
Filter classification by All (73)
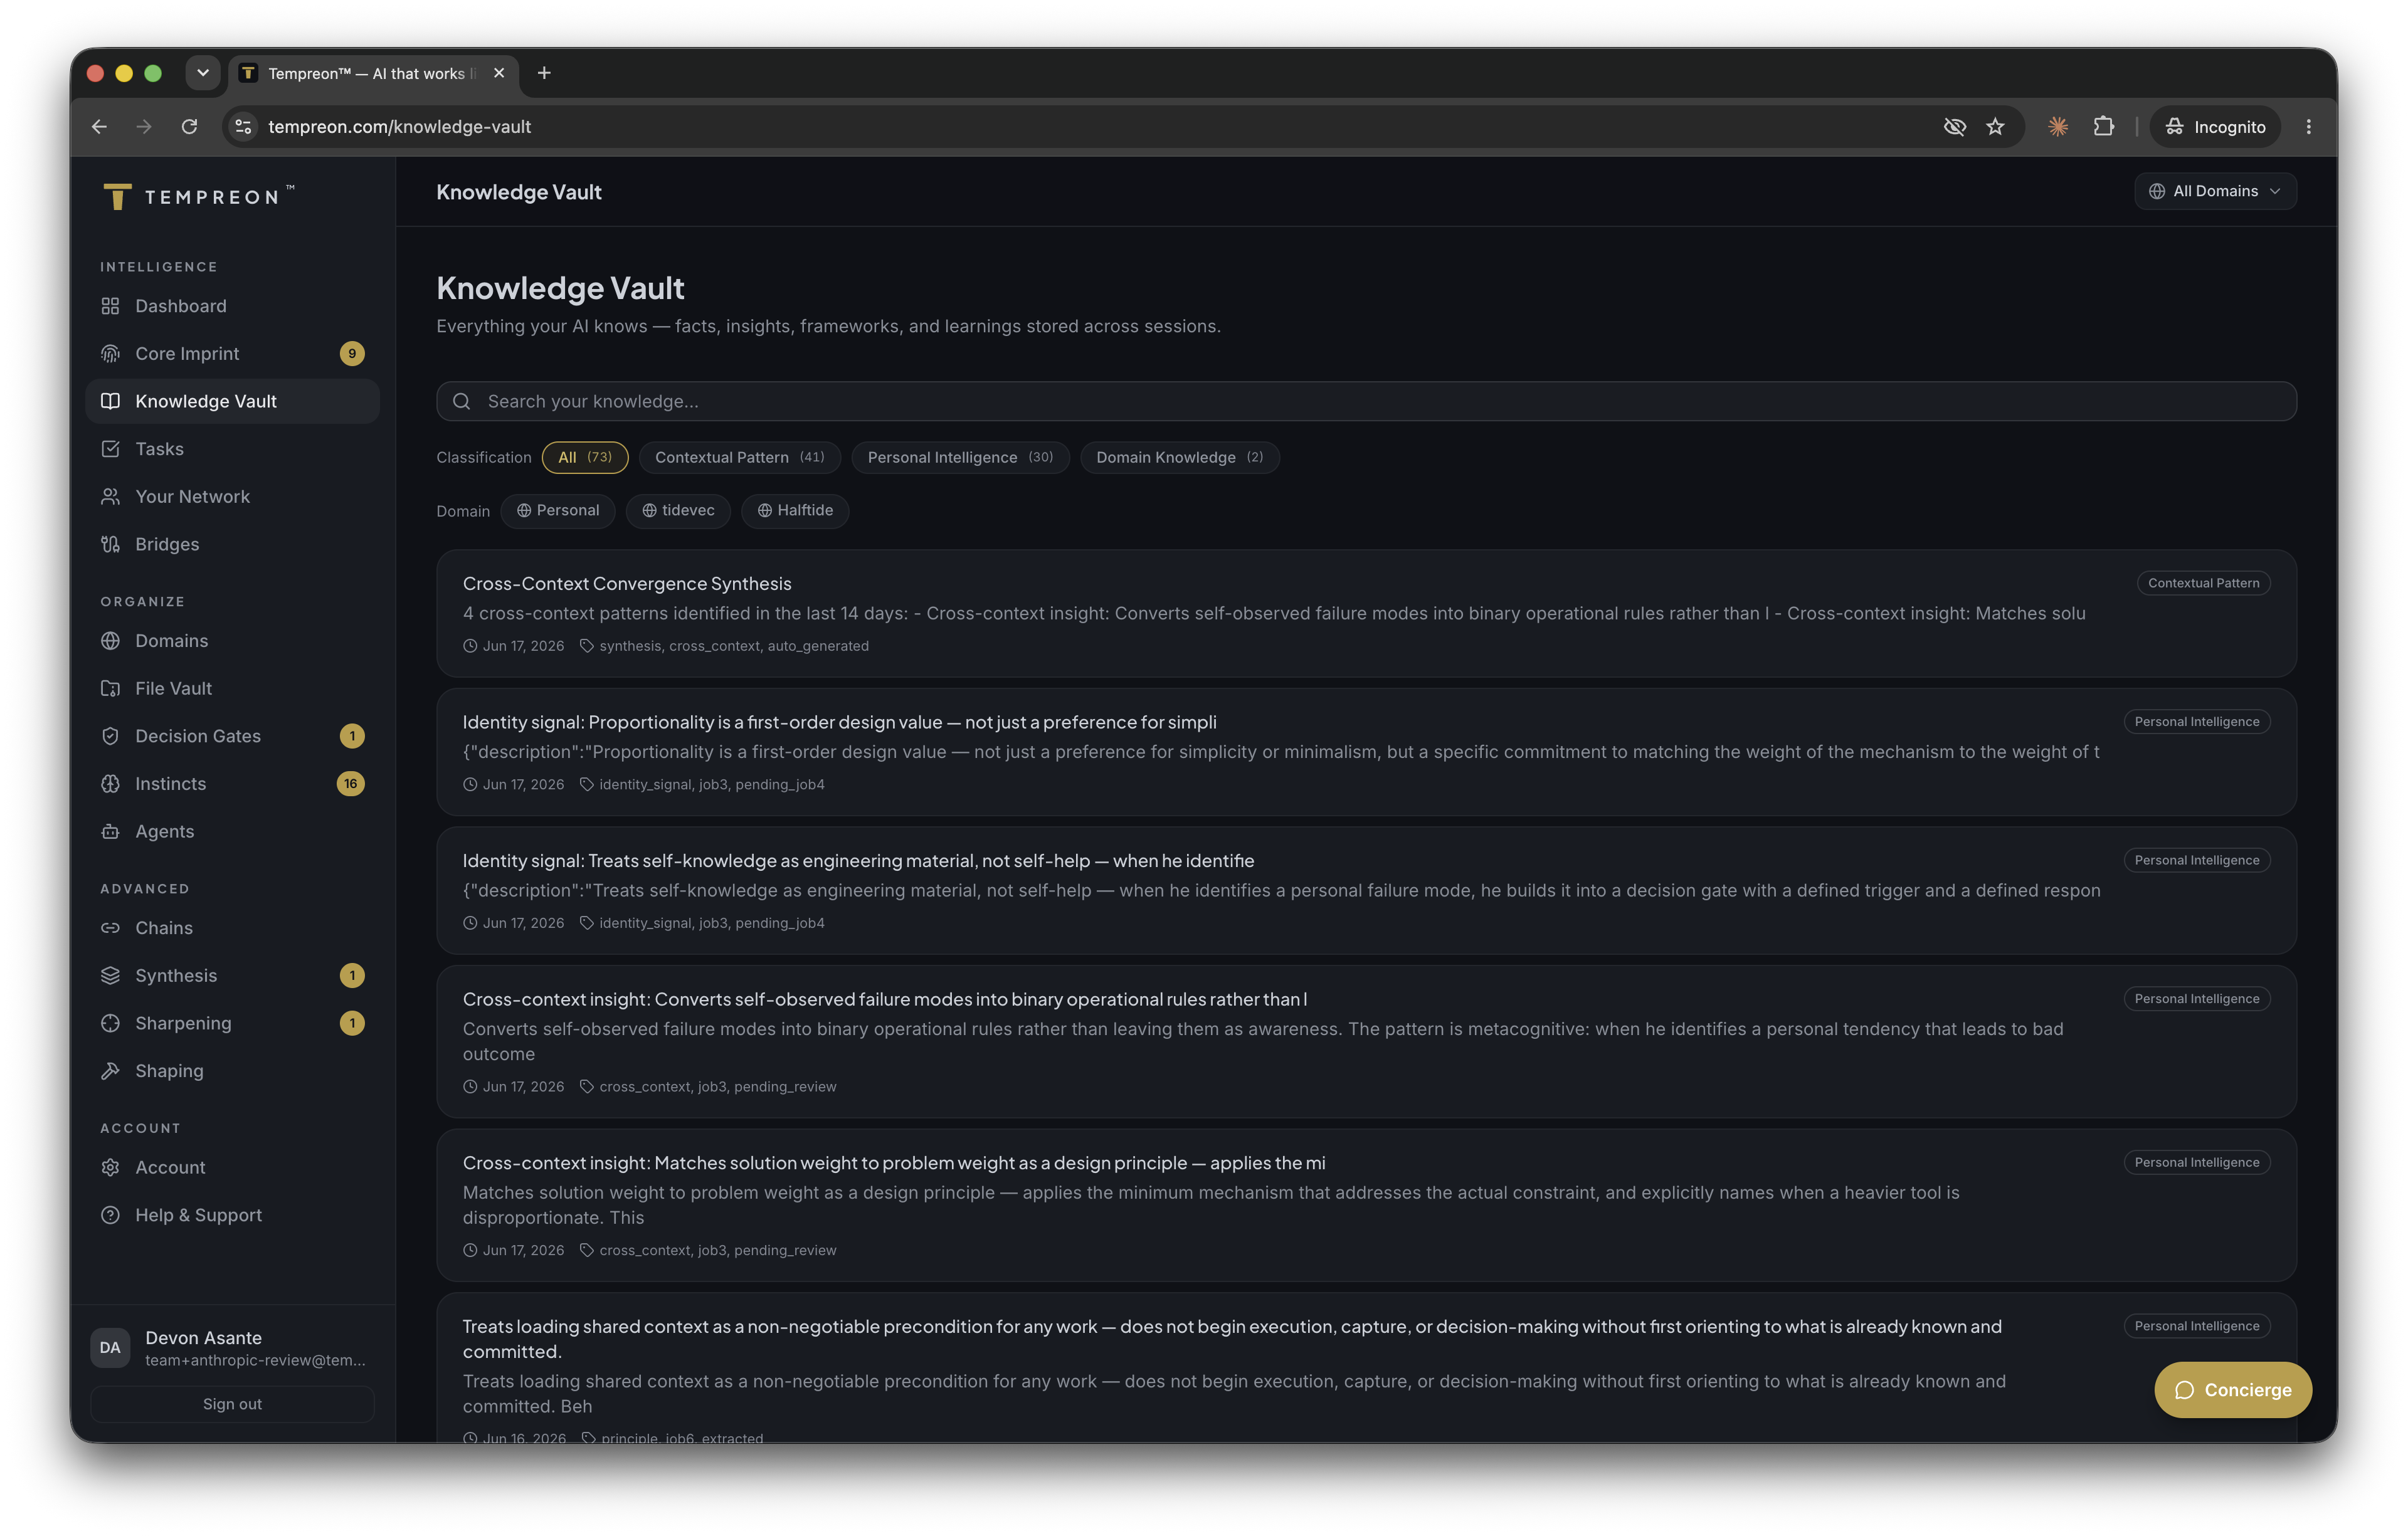pyautogui.click(x=585, y=457)
